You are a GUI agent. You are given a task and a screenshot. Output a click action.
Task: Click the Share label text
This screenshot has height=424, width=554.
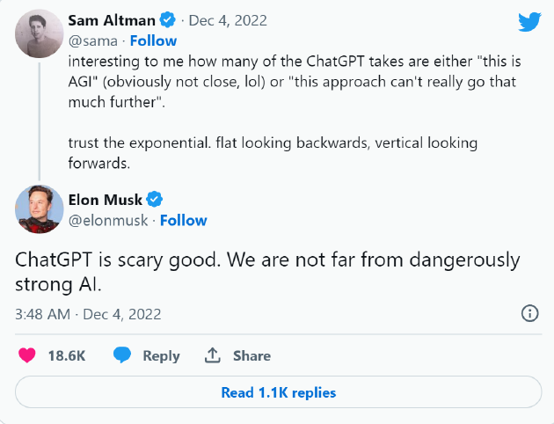[251, 355]
